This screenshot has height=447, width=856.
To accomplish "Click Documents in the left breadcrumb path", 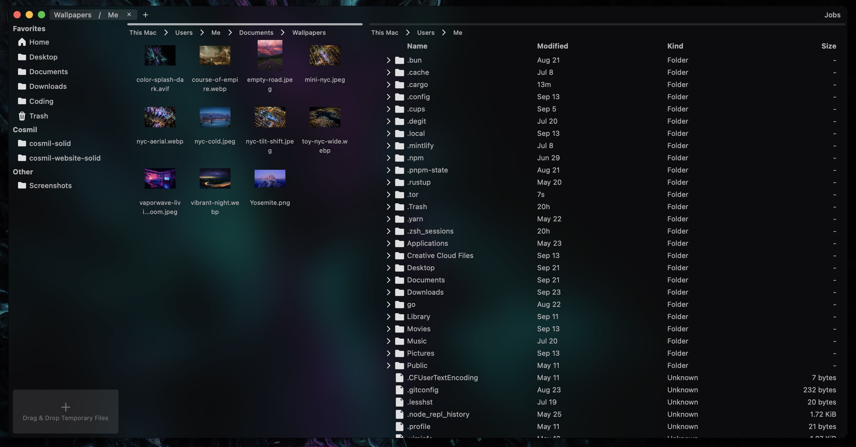I will click(256, 33).
